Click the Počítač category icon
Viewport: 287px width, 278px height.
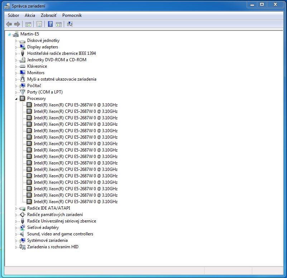click(22, 86)
